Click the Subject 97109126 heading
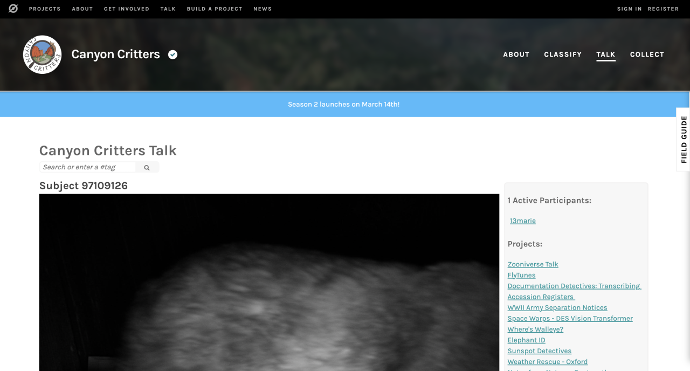The height and width of the screenshot is (371, 690). click(x=84, y=186)
